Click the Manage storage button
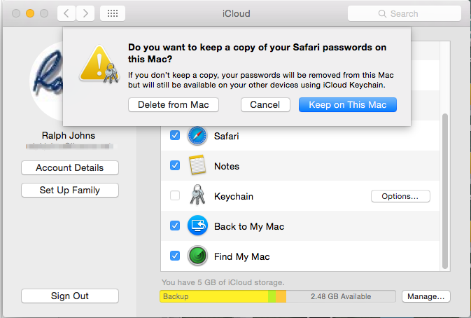471x318 pixels. pos(426,296)
